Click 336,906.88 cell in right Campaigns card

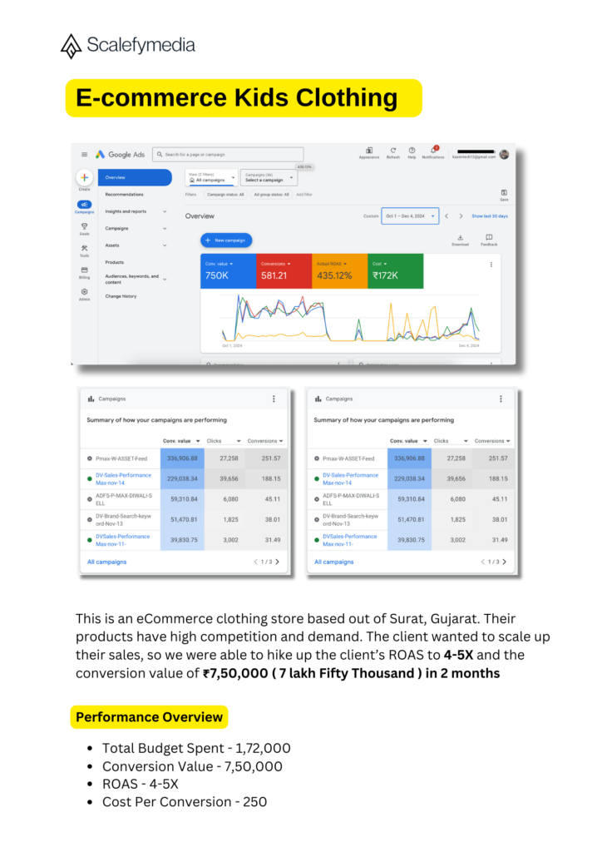click(409, 458)
